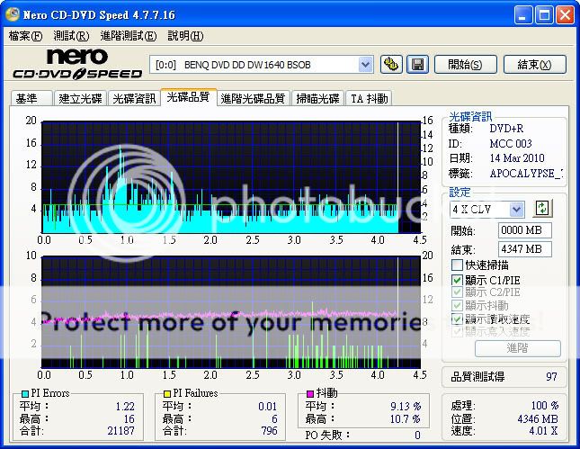The width and height of the screenshot is (580, 449).
Task: Switch to the 進階光碟品質 tab
Action: pyautogui.click(x=253, y=98)
